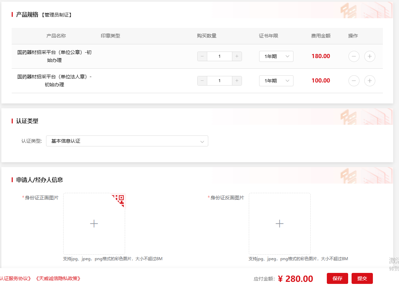The width and height of the screenshot is (399, 287).
Task: Add row using plus circle for 单位公章
Action: click(369, 56)
